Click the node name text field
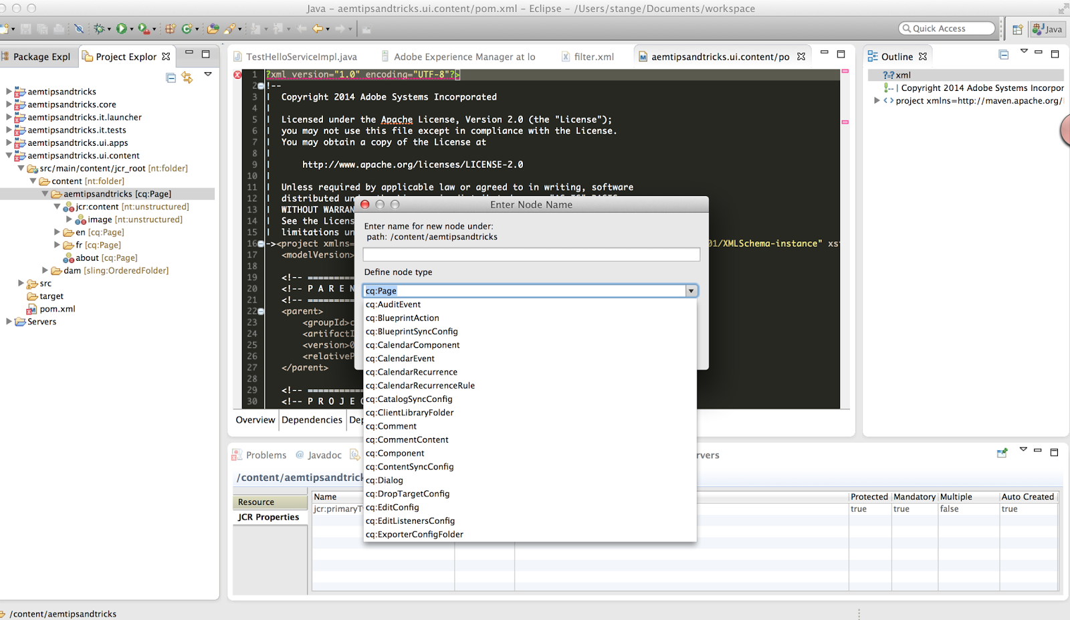 (531, 254)
